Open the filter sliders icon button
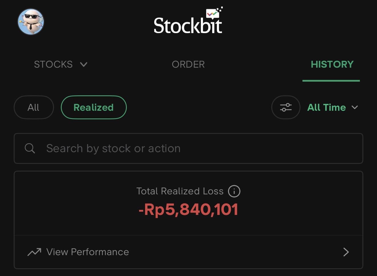This screenshot has height=276, width=377. click(286, 107)
